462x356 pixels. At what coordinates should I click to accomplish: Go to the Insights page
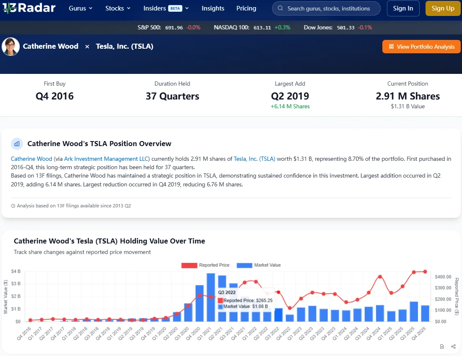tap(213, 8)
